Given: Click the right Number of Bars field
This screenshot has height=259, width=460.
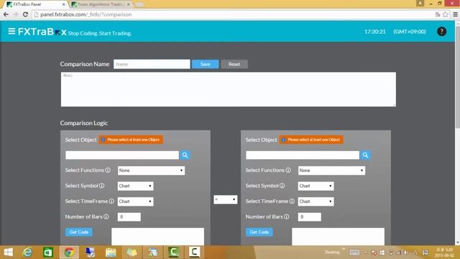Looking at the screenshot, I should [x=310, y=217].
